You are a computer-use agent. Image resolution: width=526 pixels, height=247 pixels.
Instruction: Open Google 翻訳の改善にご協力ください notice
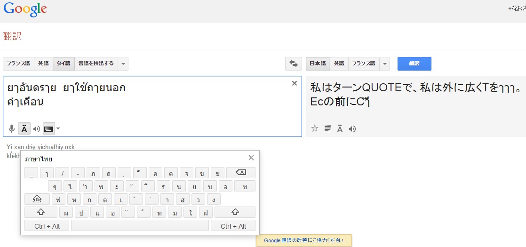point(303,240)
